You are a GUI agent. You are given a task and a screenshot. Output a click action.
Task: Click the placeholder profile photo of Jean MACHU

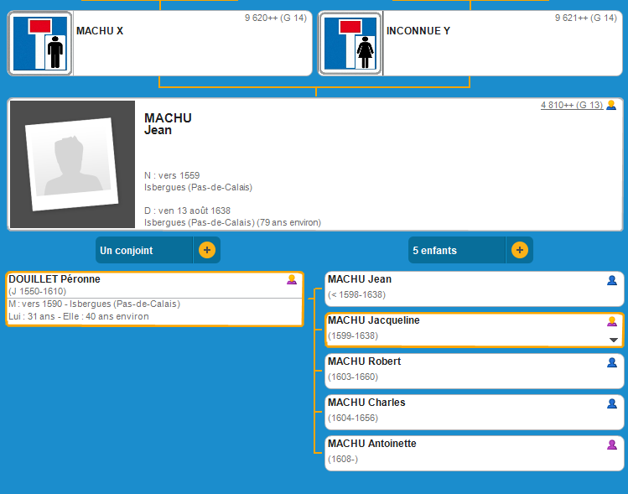pyautogui.click(x=71, y=164)
